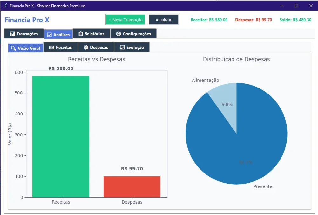318x215 pixels.
Task: Click the line chart icon on Evolução
Action: [122, 47]
